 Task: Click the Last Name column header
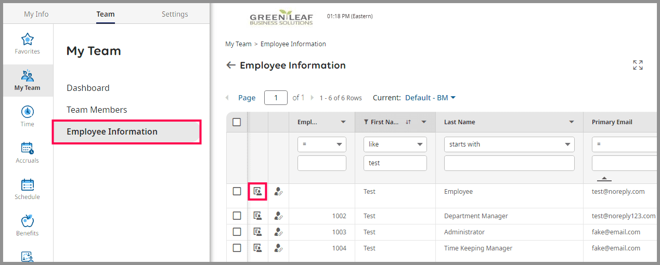(x=460, y=122)
